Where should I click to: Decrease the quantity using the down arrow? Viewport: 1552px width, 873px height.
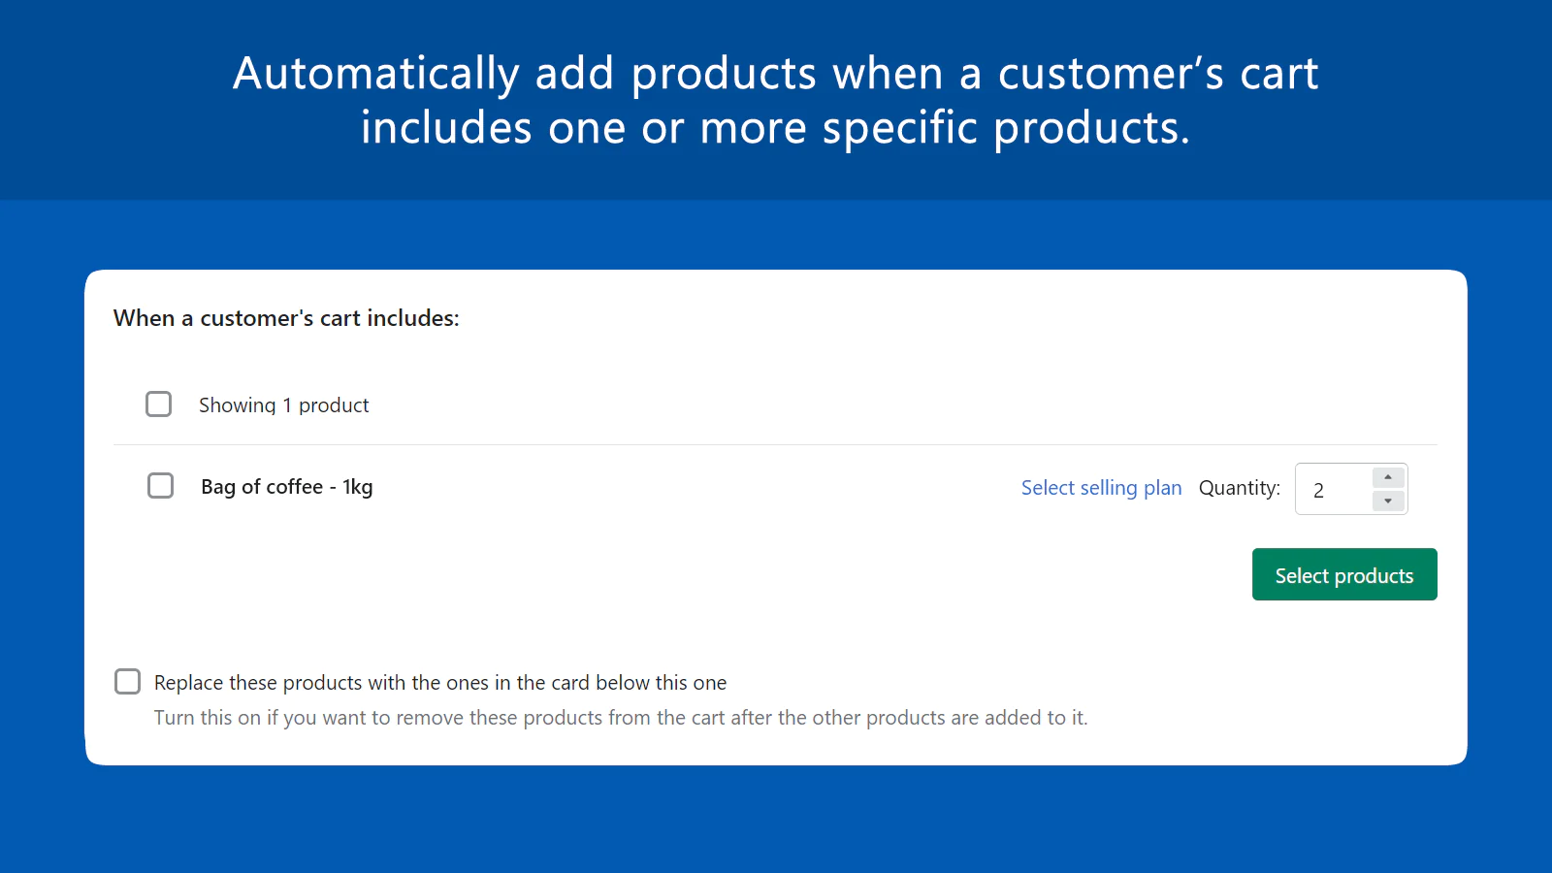[1388, 501]
